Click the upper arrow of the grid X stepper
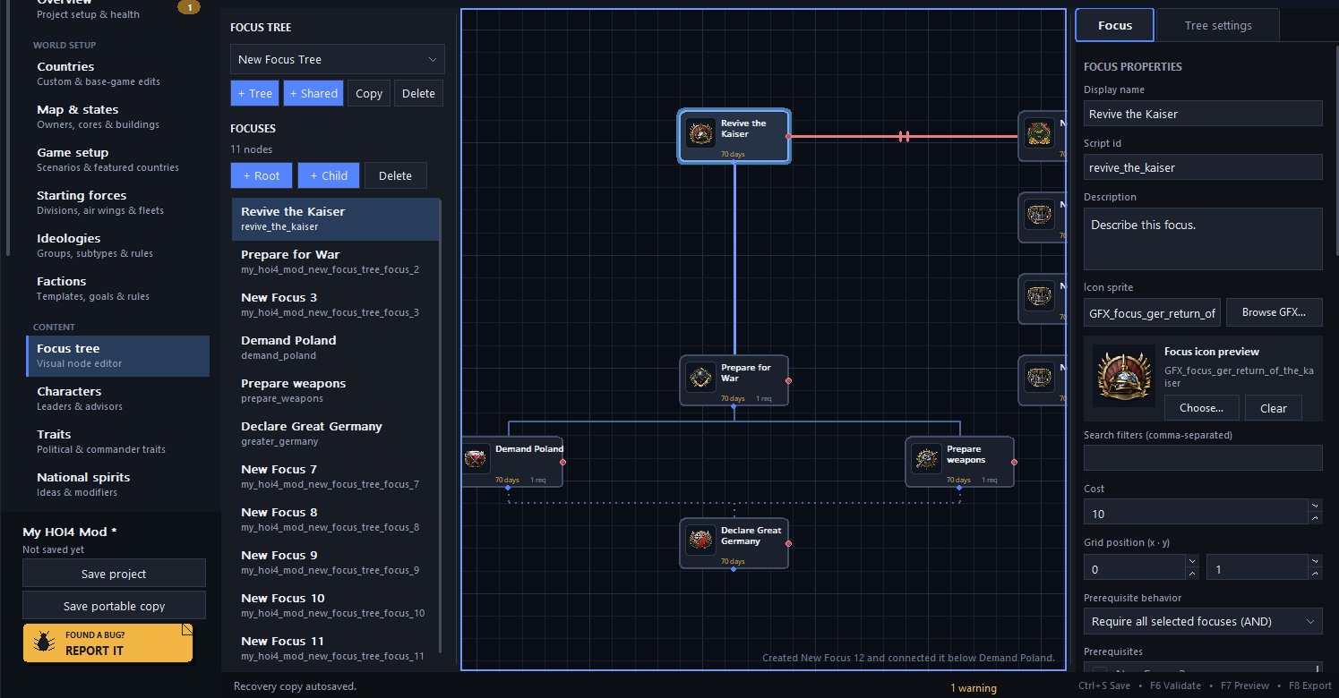The width and height of the screenshot is (1339, 698). pyautogui.click(x=1192, y=561)
